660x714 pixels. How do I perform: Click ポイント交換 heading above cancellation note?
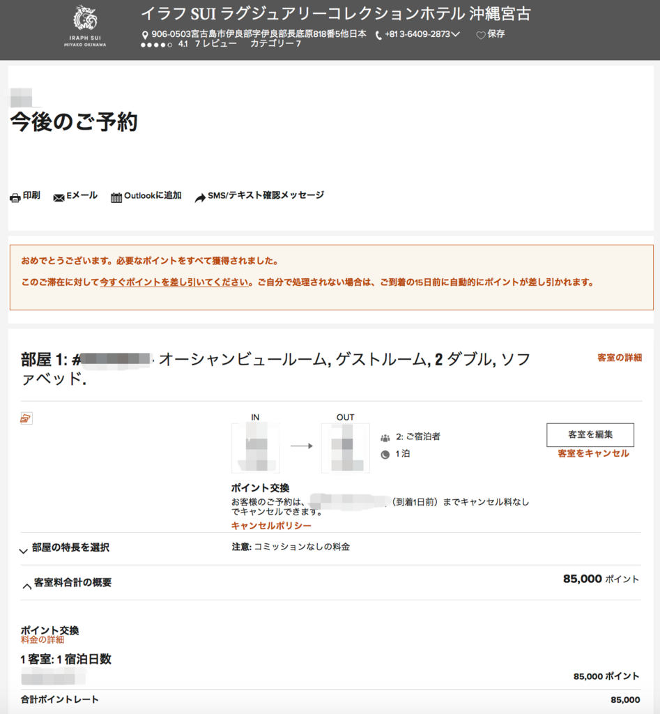261,488
